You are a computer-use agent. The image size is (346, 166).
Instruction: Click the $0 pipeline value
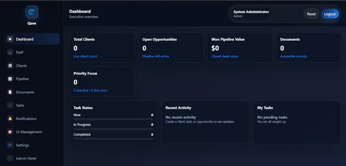(215, 48)
